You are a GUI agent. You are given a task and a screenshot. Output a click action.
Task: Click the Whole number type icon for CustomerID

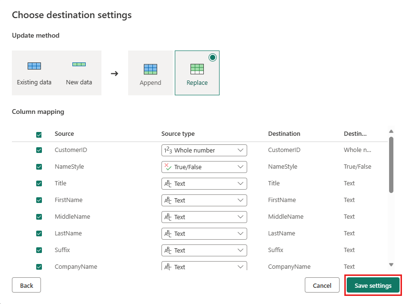coord(169,150)
